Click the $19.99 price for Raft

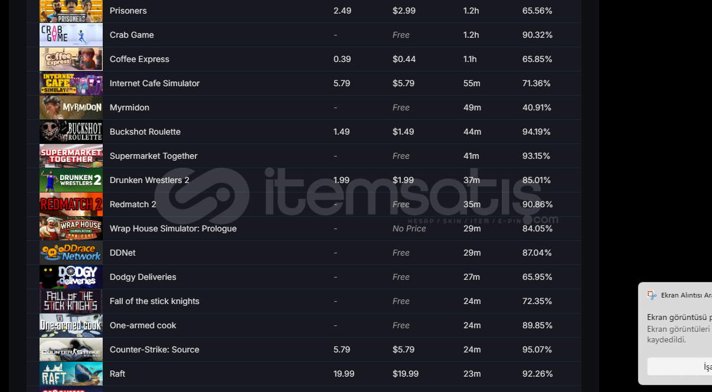(x=405, y=374)
